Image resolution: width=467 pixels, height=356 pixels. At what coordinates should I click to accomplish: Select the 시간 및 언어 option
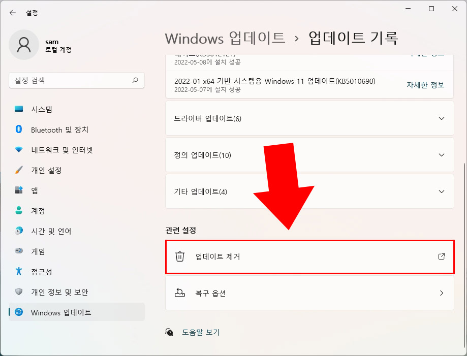pos(44,231)
